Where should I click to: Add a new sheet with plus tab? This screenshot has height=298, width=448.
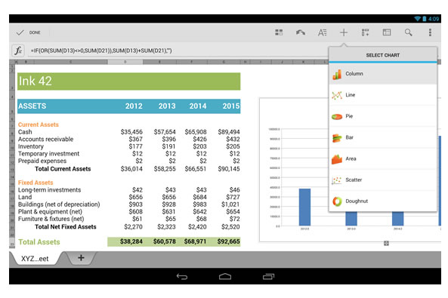[81, 258]
